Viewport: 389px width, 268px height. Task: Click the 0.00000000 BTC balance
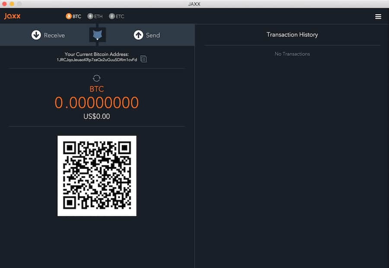point(96,103)
